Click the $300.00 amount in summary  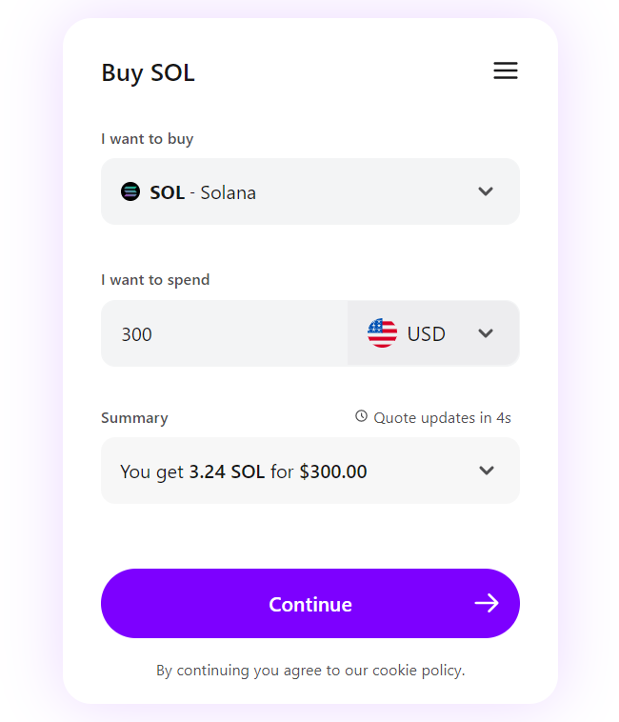pos(333,471)
